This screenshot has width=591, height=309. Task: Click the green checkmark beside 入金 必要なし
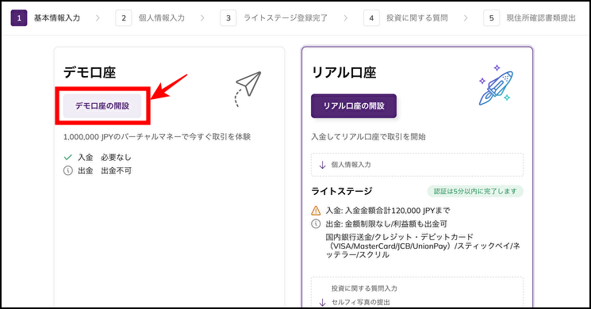[68, 157]
